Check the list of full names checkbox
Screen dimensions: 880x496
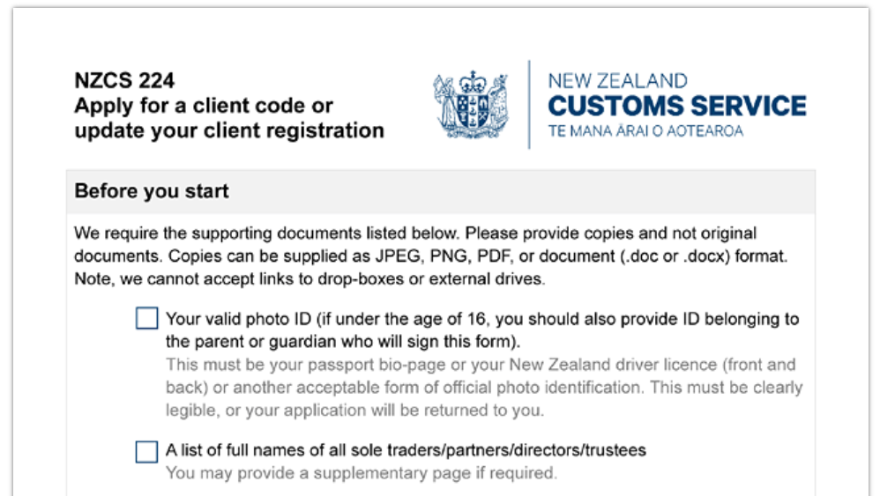[x=146, y=451]
